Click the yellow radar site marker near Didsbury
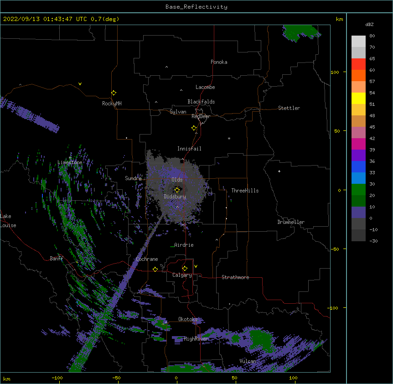This screenshot has width=393, height=384. tap(177, 190)
